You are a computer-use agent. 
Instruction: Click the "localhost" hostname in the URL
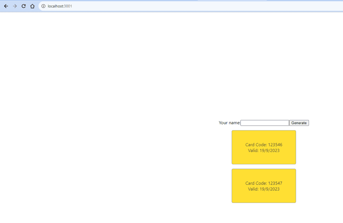point(55,6)
